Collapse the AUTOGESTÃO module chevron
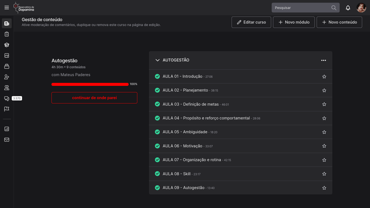The image size is (370, 208). click(158, 60)
